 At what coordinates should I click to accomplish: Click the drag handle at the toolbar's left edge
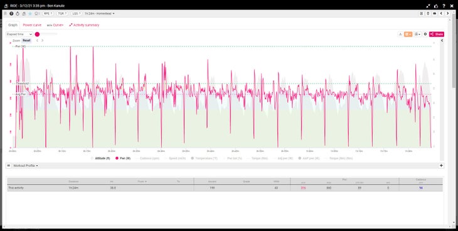click(x=5, y=13)
